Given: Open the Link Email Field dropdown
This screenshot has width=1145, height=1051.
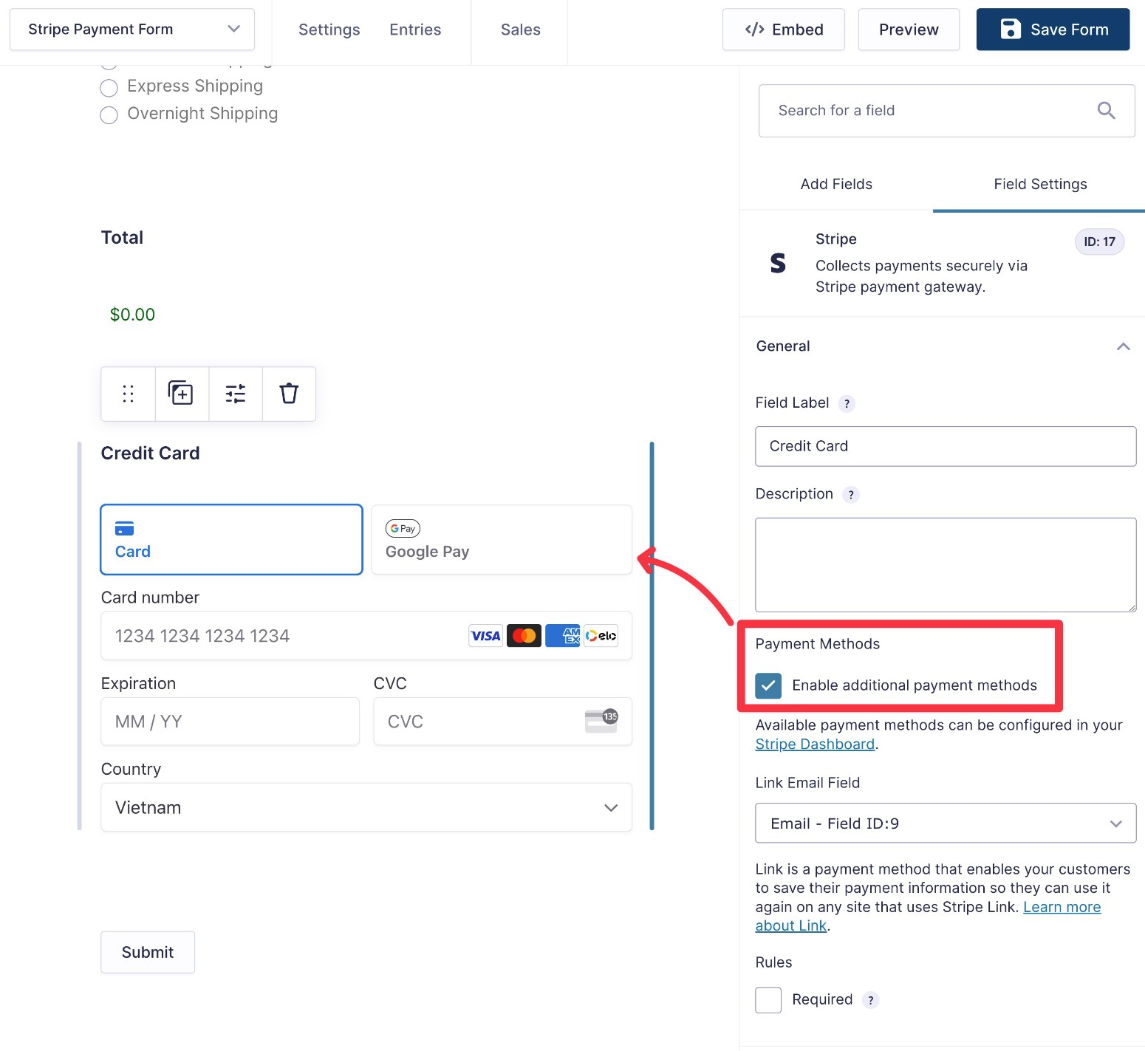Looking at the screenshot, I should tap(946, 823).
